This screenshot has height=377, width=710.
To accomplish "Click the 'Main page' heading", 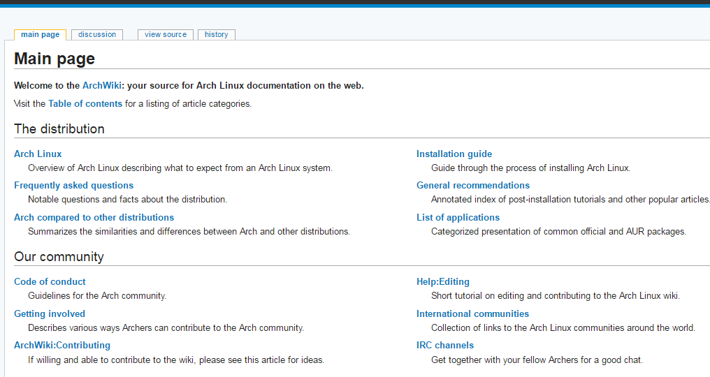I will (x=55, y=59).
